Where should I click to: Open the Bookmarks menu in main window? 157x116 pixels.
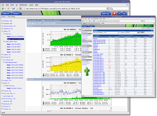pyautogui.click(x=23, y=5)
